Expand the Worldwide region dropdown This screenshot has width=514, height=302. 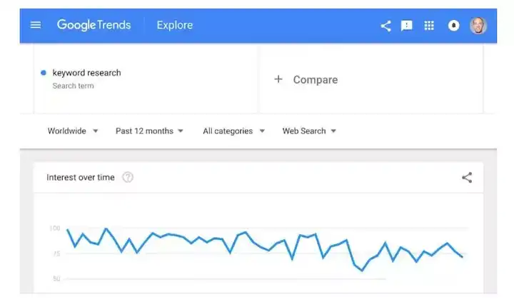coord(73,131)
